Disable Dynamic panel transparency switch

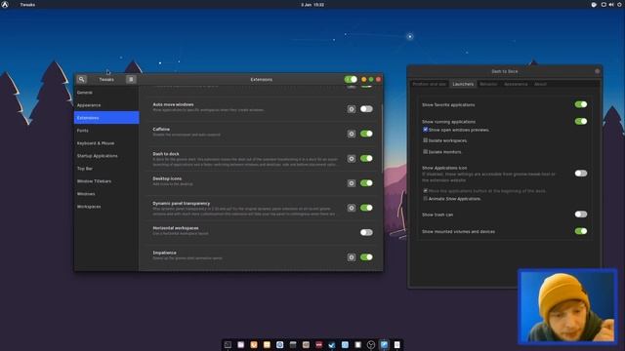(x=366, y=208)
